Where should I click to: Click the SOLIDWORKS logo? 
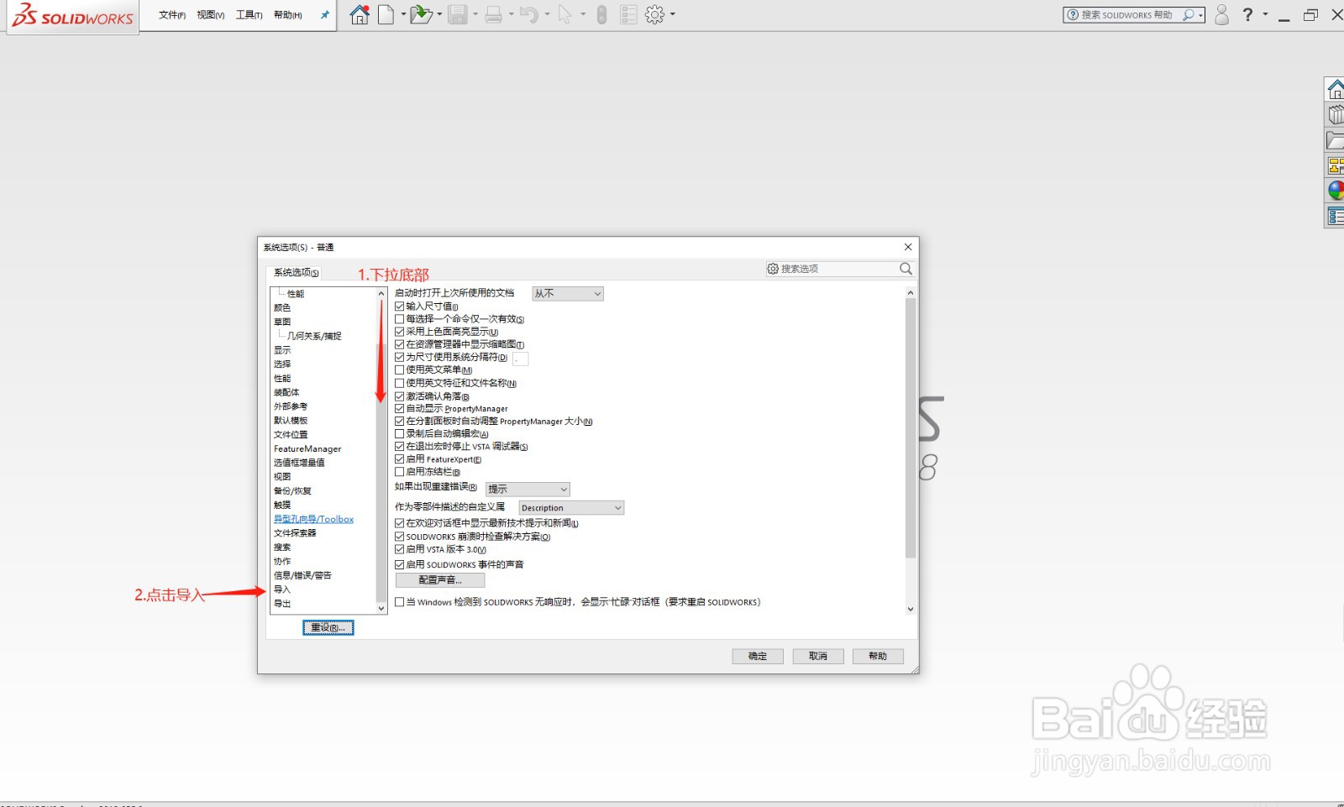pos(73,16)
